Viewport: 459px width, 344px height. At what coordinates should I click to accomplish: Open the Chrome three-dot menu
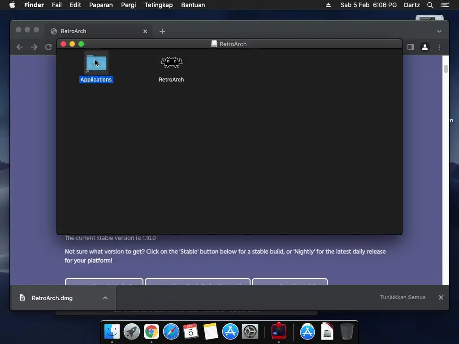click(439, 47)
